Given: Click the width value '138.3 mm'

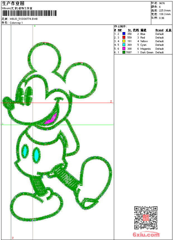Looking at the screenshot, I should [x=165, y=14].
